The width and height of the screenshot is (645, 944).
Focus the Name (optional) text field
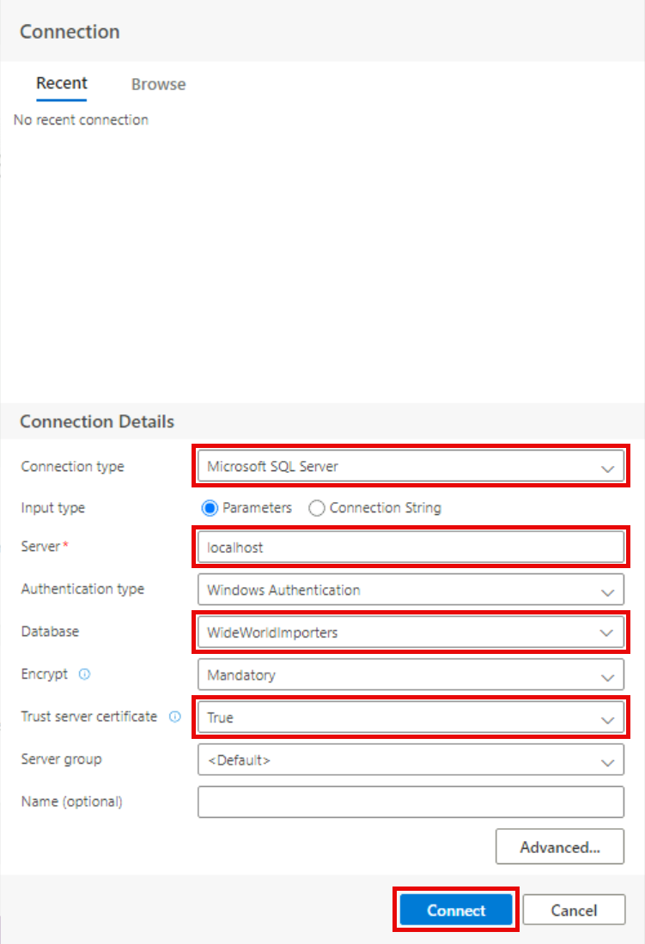click(411, 802)
